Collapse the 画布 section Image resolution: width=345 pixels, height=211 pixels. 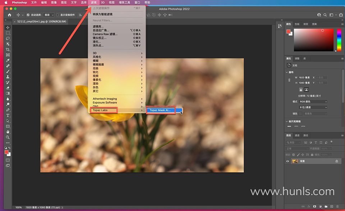click(x=287, y=72)
